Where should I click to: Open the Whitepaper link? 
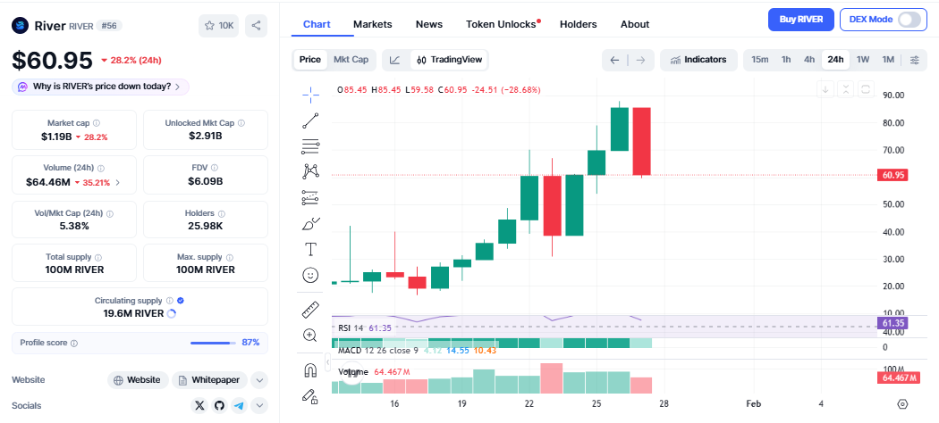tap(208, 380)
